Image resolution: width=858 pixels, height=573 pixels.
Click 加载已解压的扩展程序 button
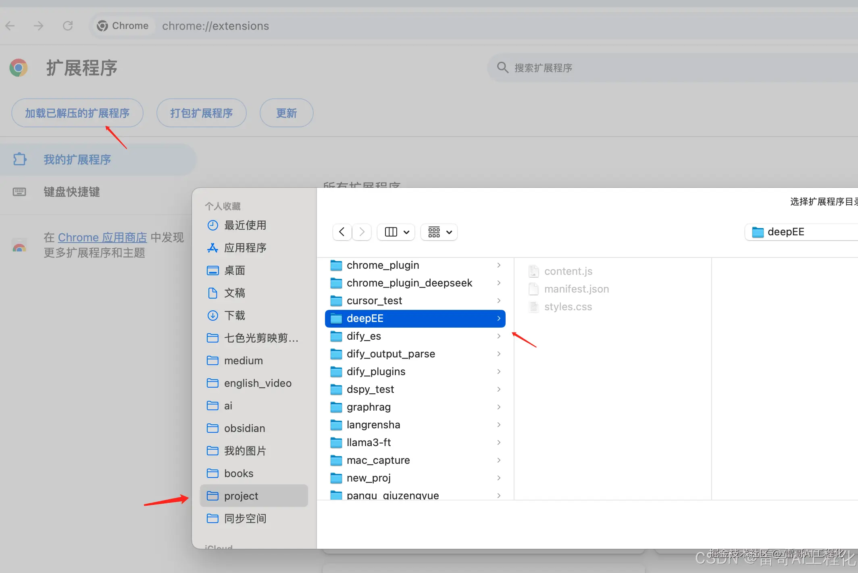pyautogui.click(x=77, y=113)
